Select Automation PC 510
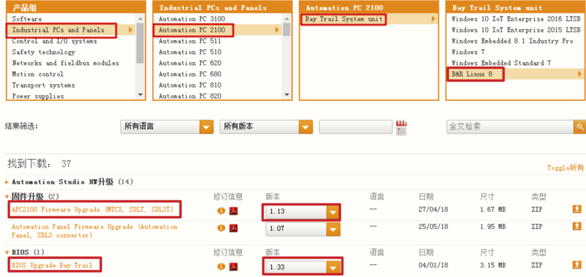Screen dimensions: 586x277 click(190, 52)
